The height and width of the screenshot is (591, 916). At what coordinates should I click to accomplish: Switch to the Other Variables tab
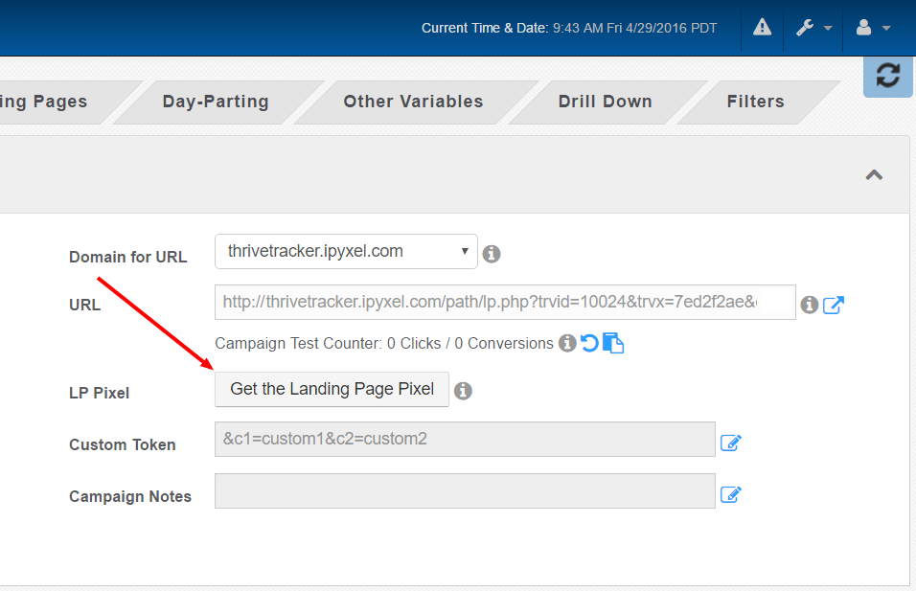[414, 102]
